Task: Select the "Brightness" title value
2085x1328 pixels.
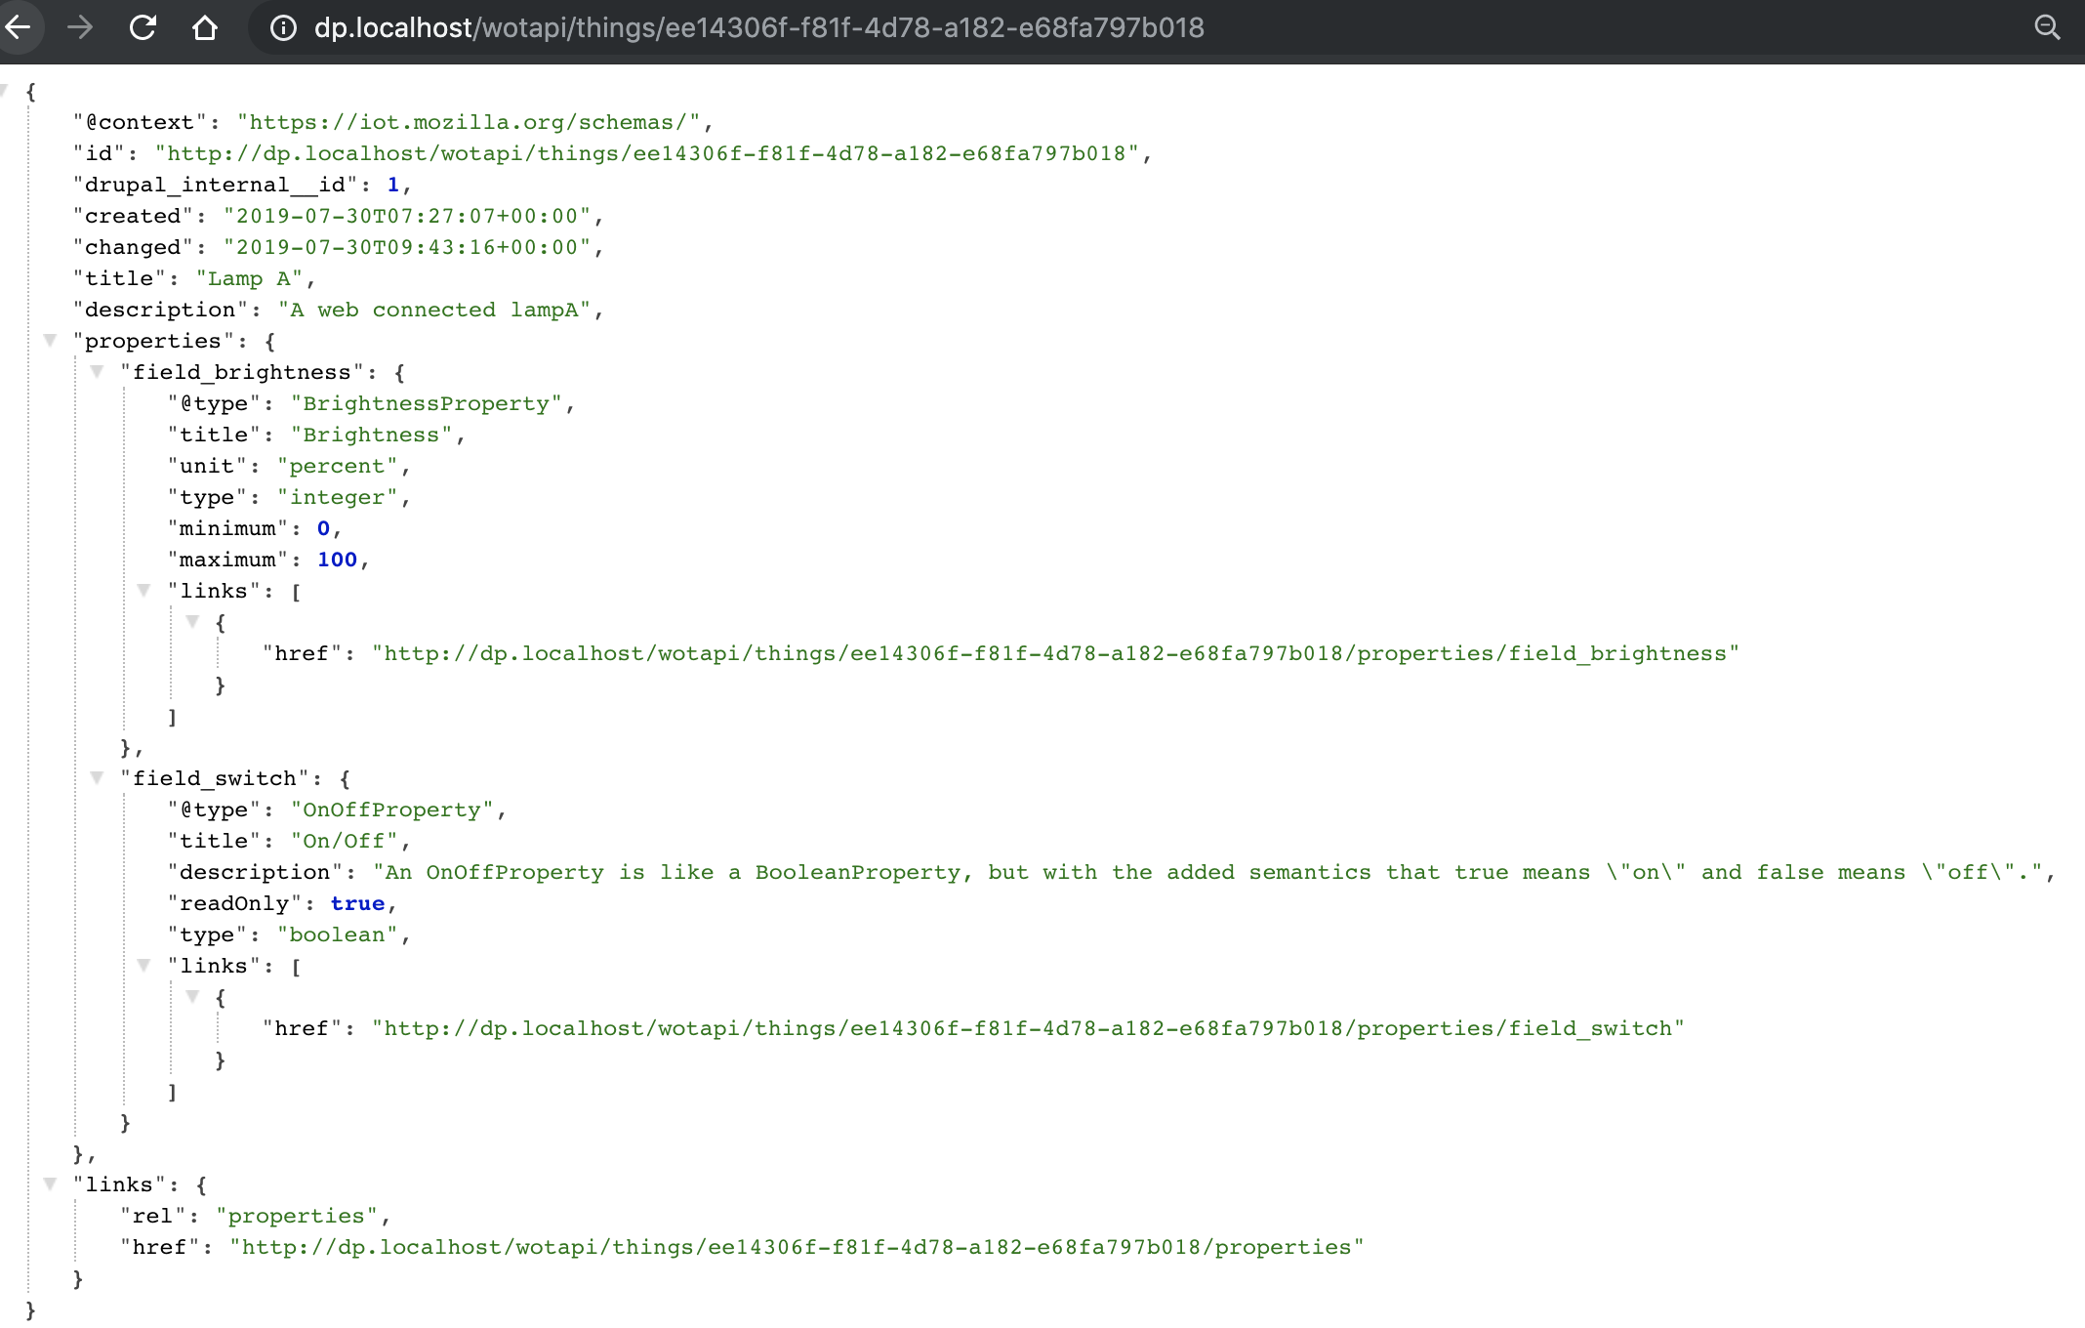Action: [x=372, y=435]
